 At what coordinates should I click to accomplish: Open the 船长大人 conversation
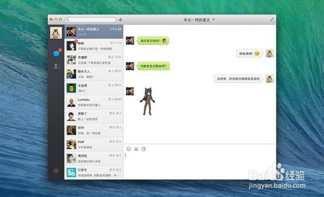pos(94,74)
